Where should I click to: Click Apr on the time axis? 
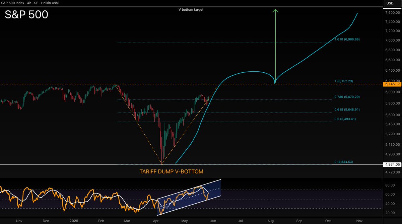point(156,221)
